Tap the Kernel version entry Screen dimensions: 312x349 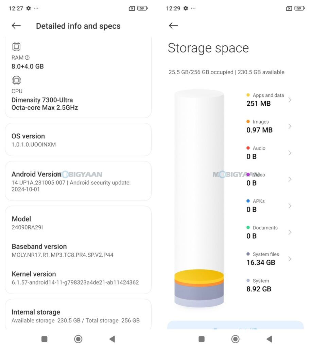point(75,278)
